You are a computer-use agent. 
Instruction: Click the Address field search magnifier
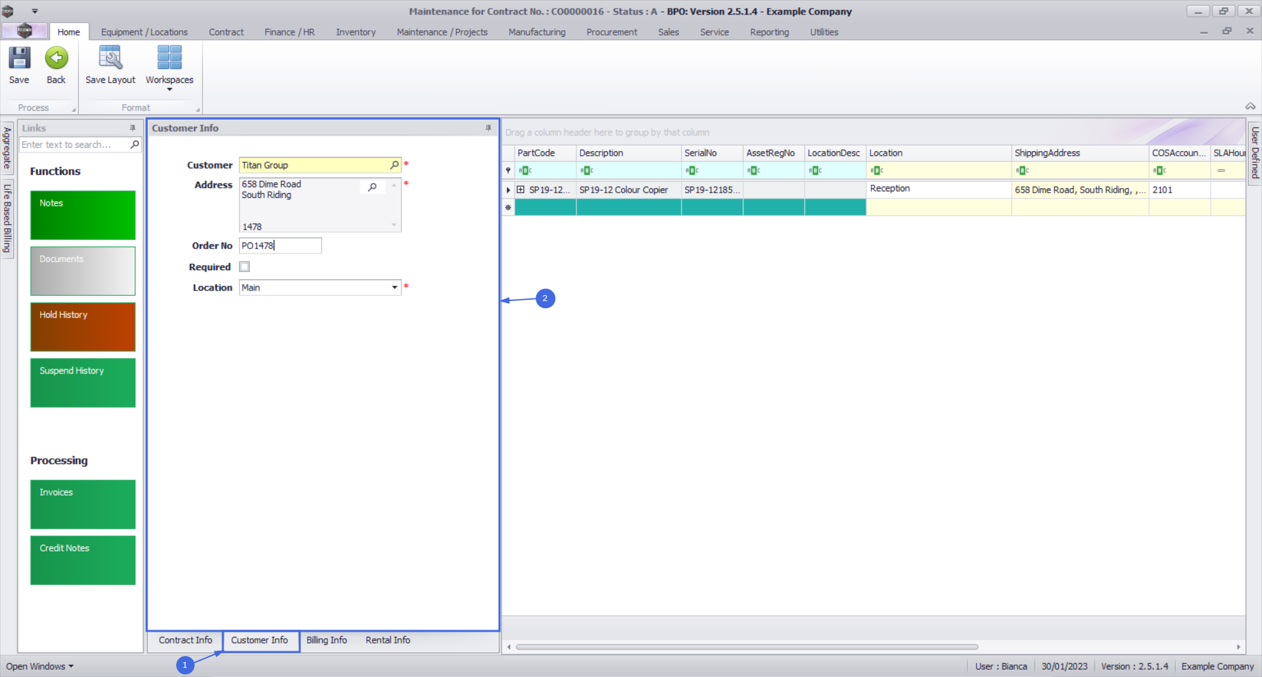(373, 187)
